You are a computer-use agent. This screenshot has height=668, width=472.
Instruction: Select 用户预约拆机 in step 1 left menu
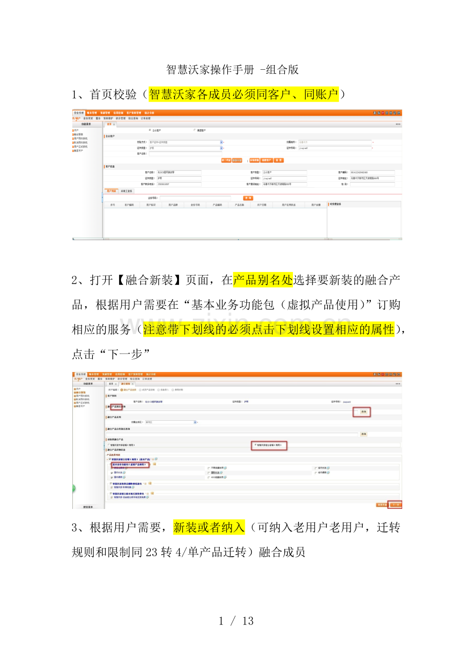(81, 139)
